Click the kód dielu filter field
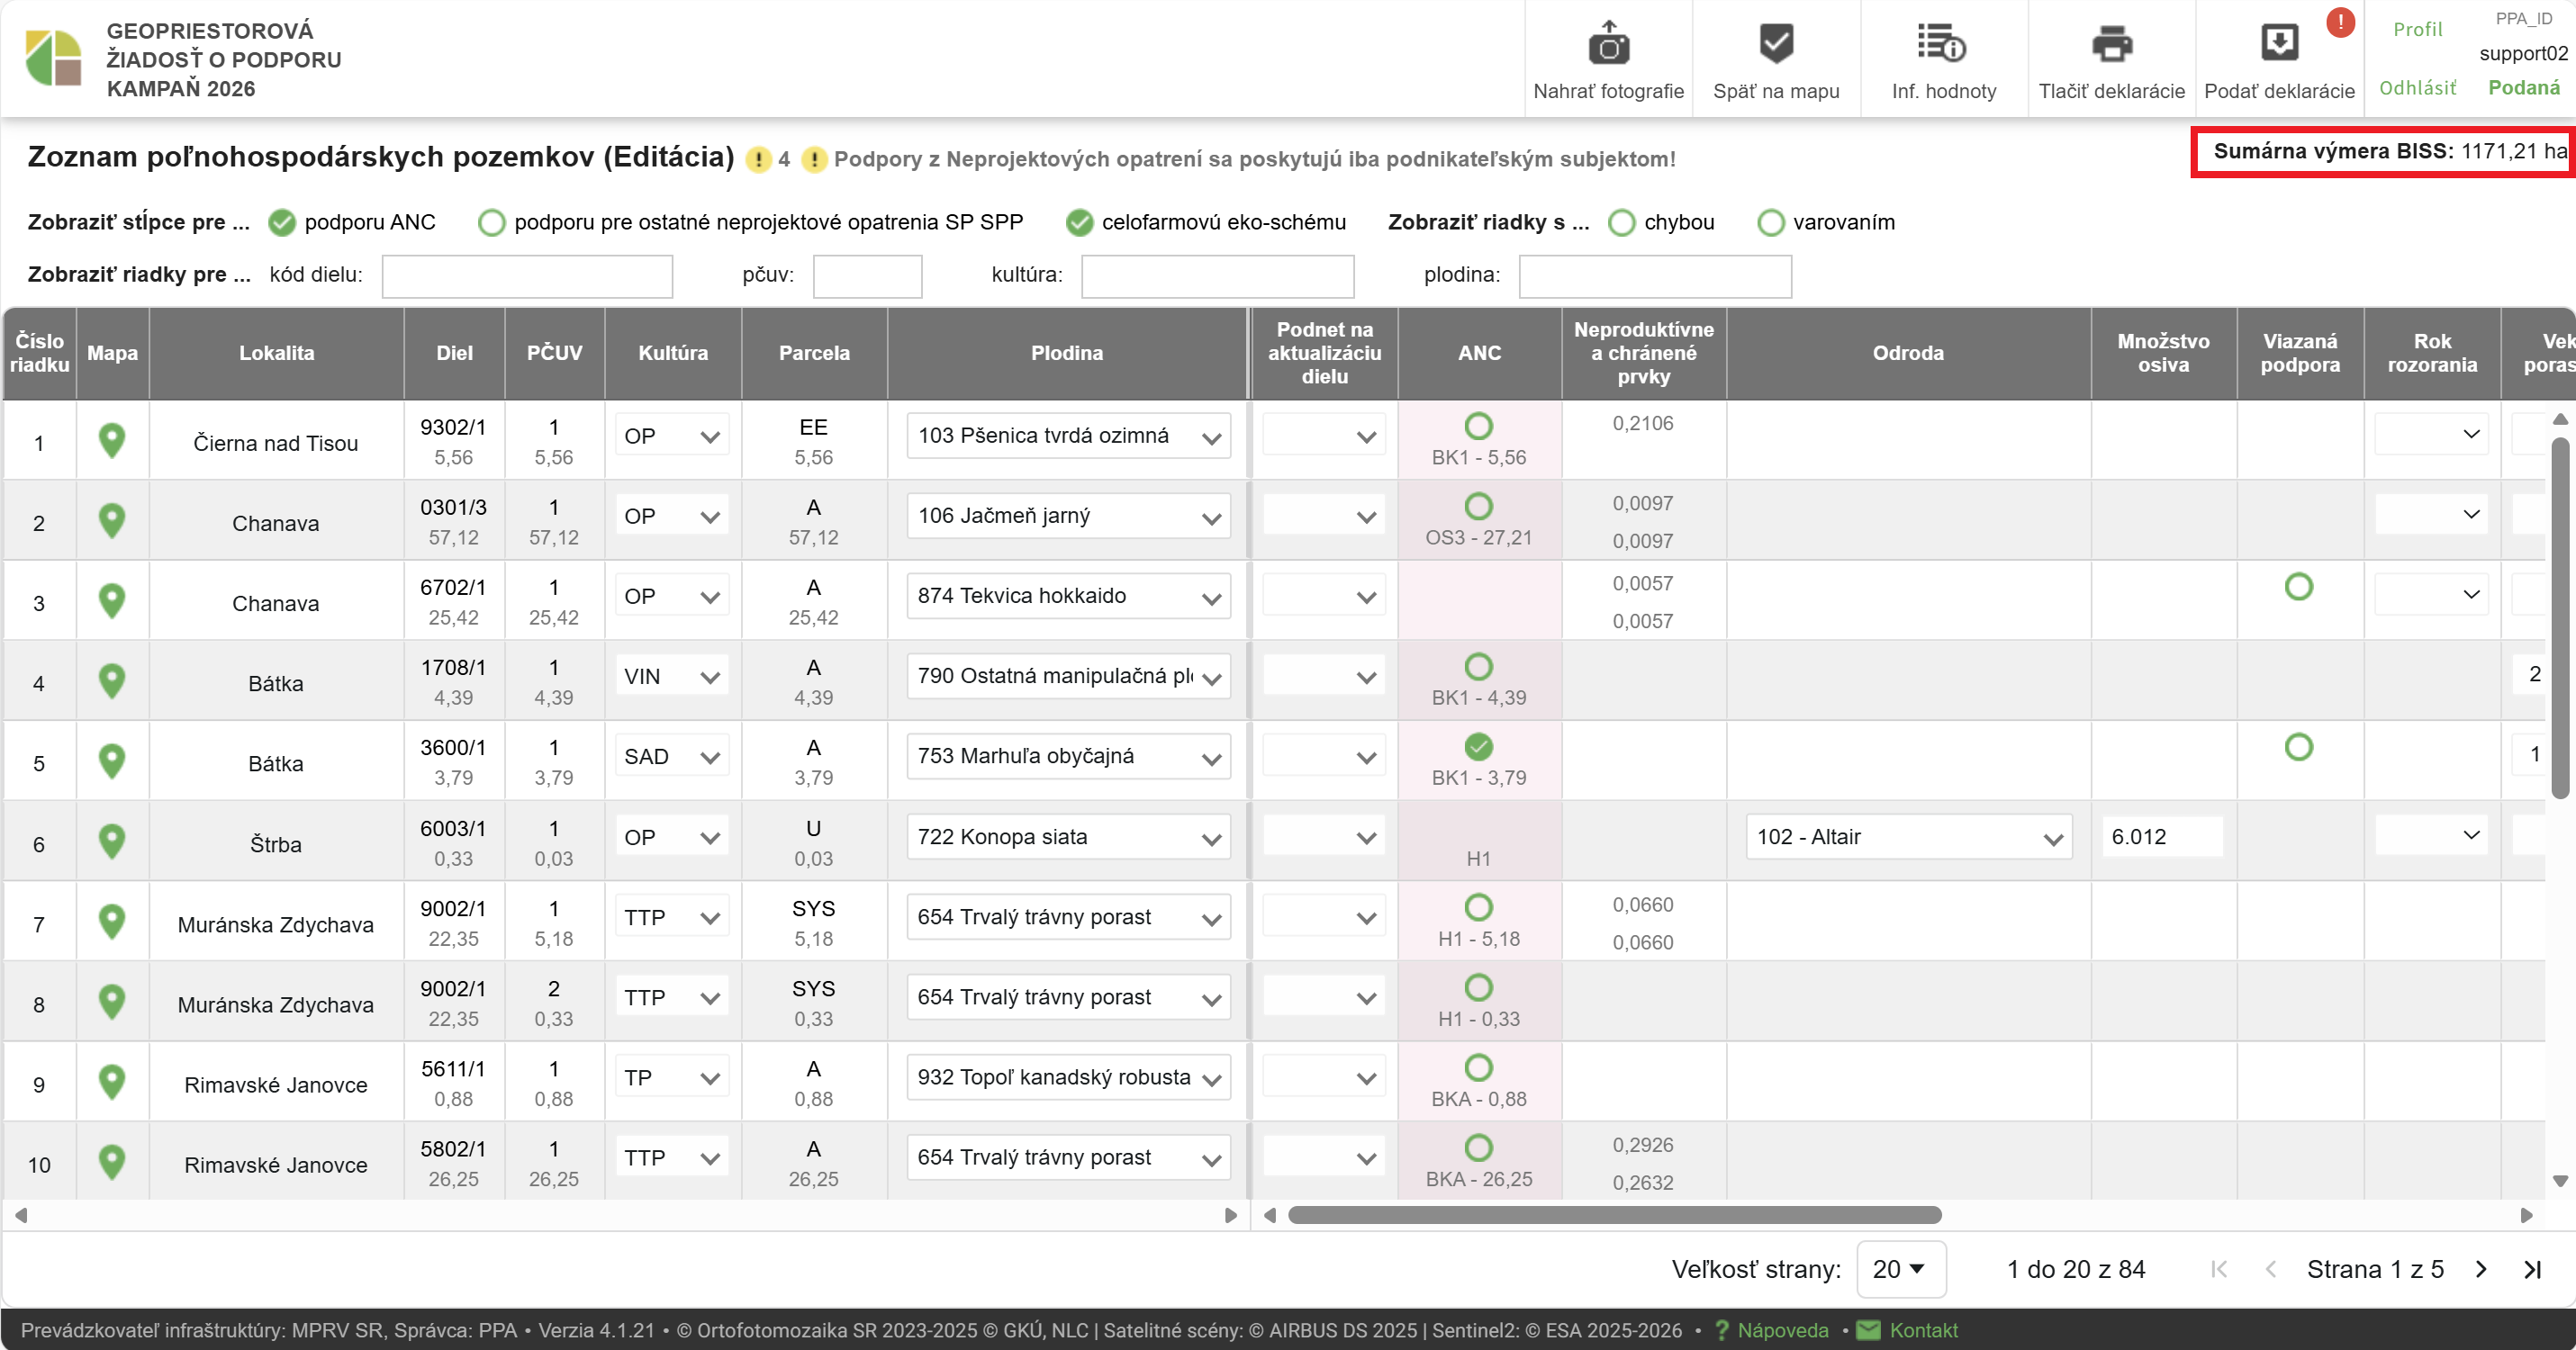Screen dimensions: 2576x1350 pos(527,275)
